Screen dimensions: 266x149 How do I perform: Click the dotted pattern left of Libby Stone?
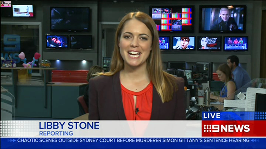(x=18, y=128)
